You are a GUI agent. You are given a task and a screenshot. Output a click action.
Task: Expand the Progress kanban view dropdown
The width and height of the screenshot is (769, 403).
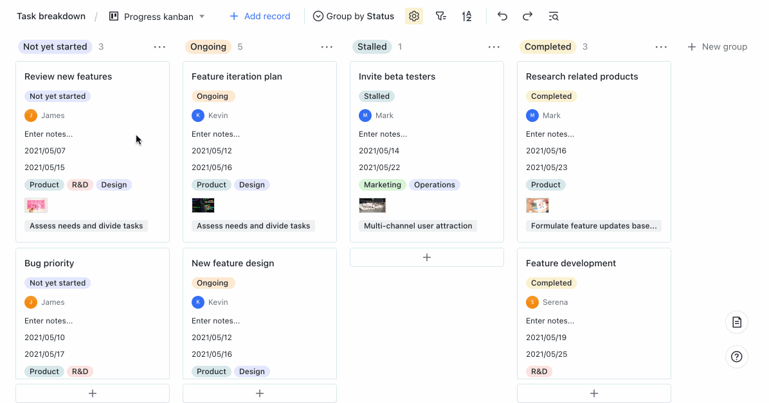tap(201, 16)
